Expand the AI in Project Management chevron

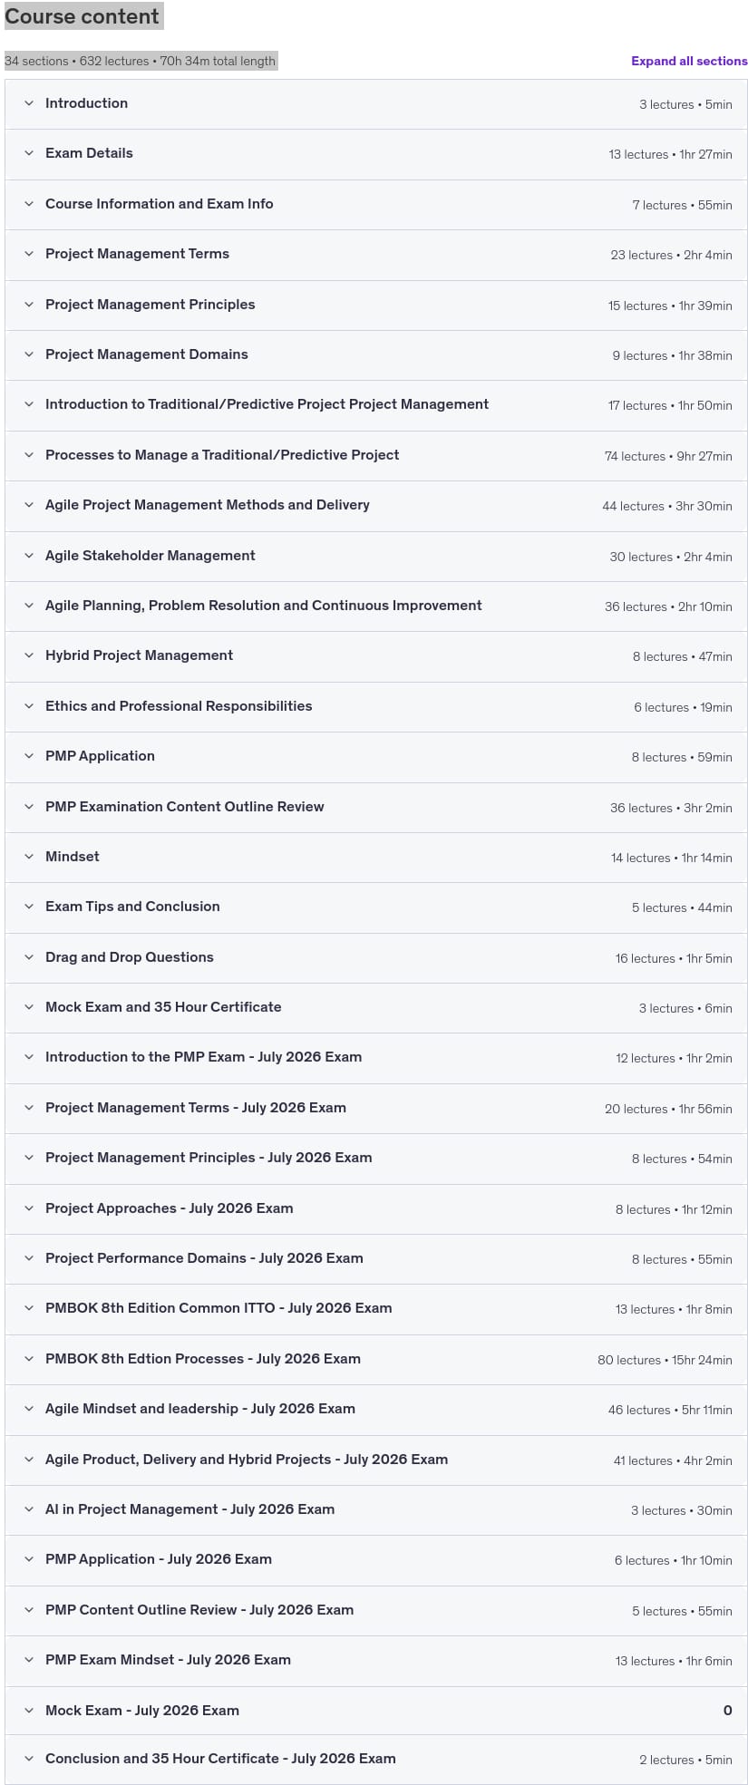pyautogui.click(x=29, y=1509)
